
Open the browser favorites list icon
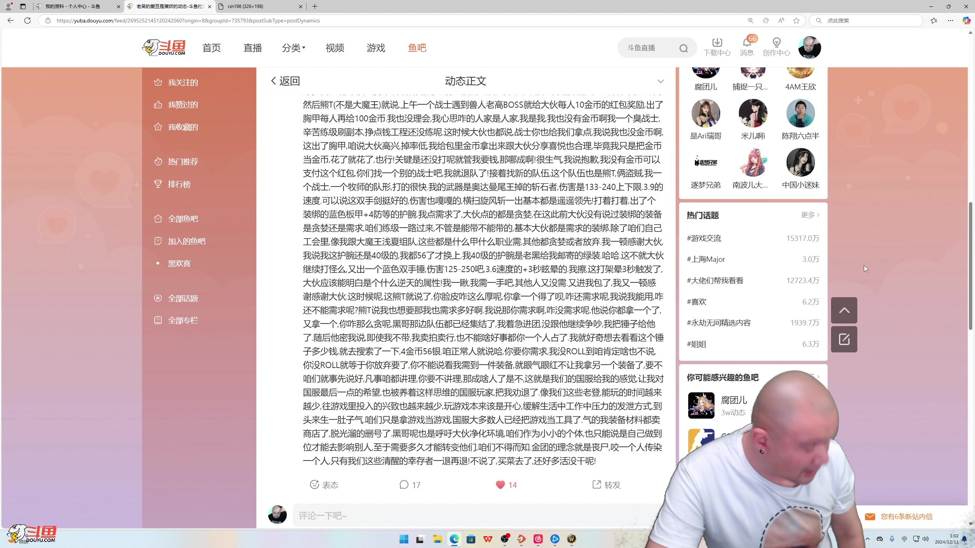pos(934,21)
